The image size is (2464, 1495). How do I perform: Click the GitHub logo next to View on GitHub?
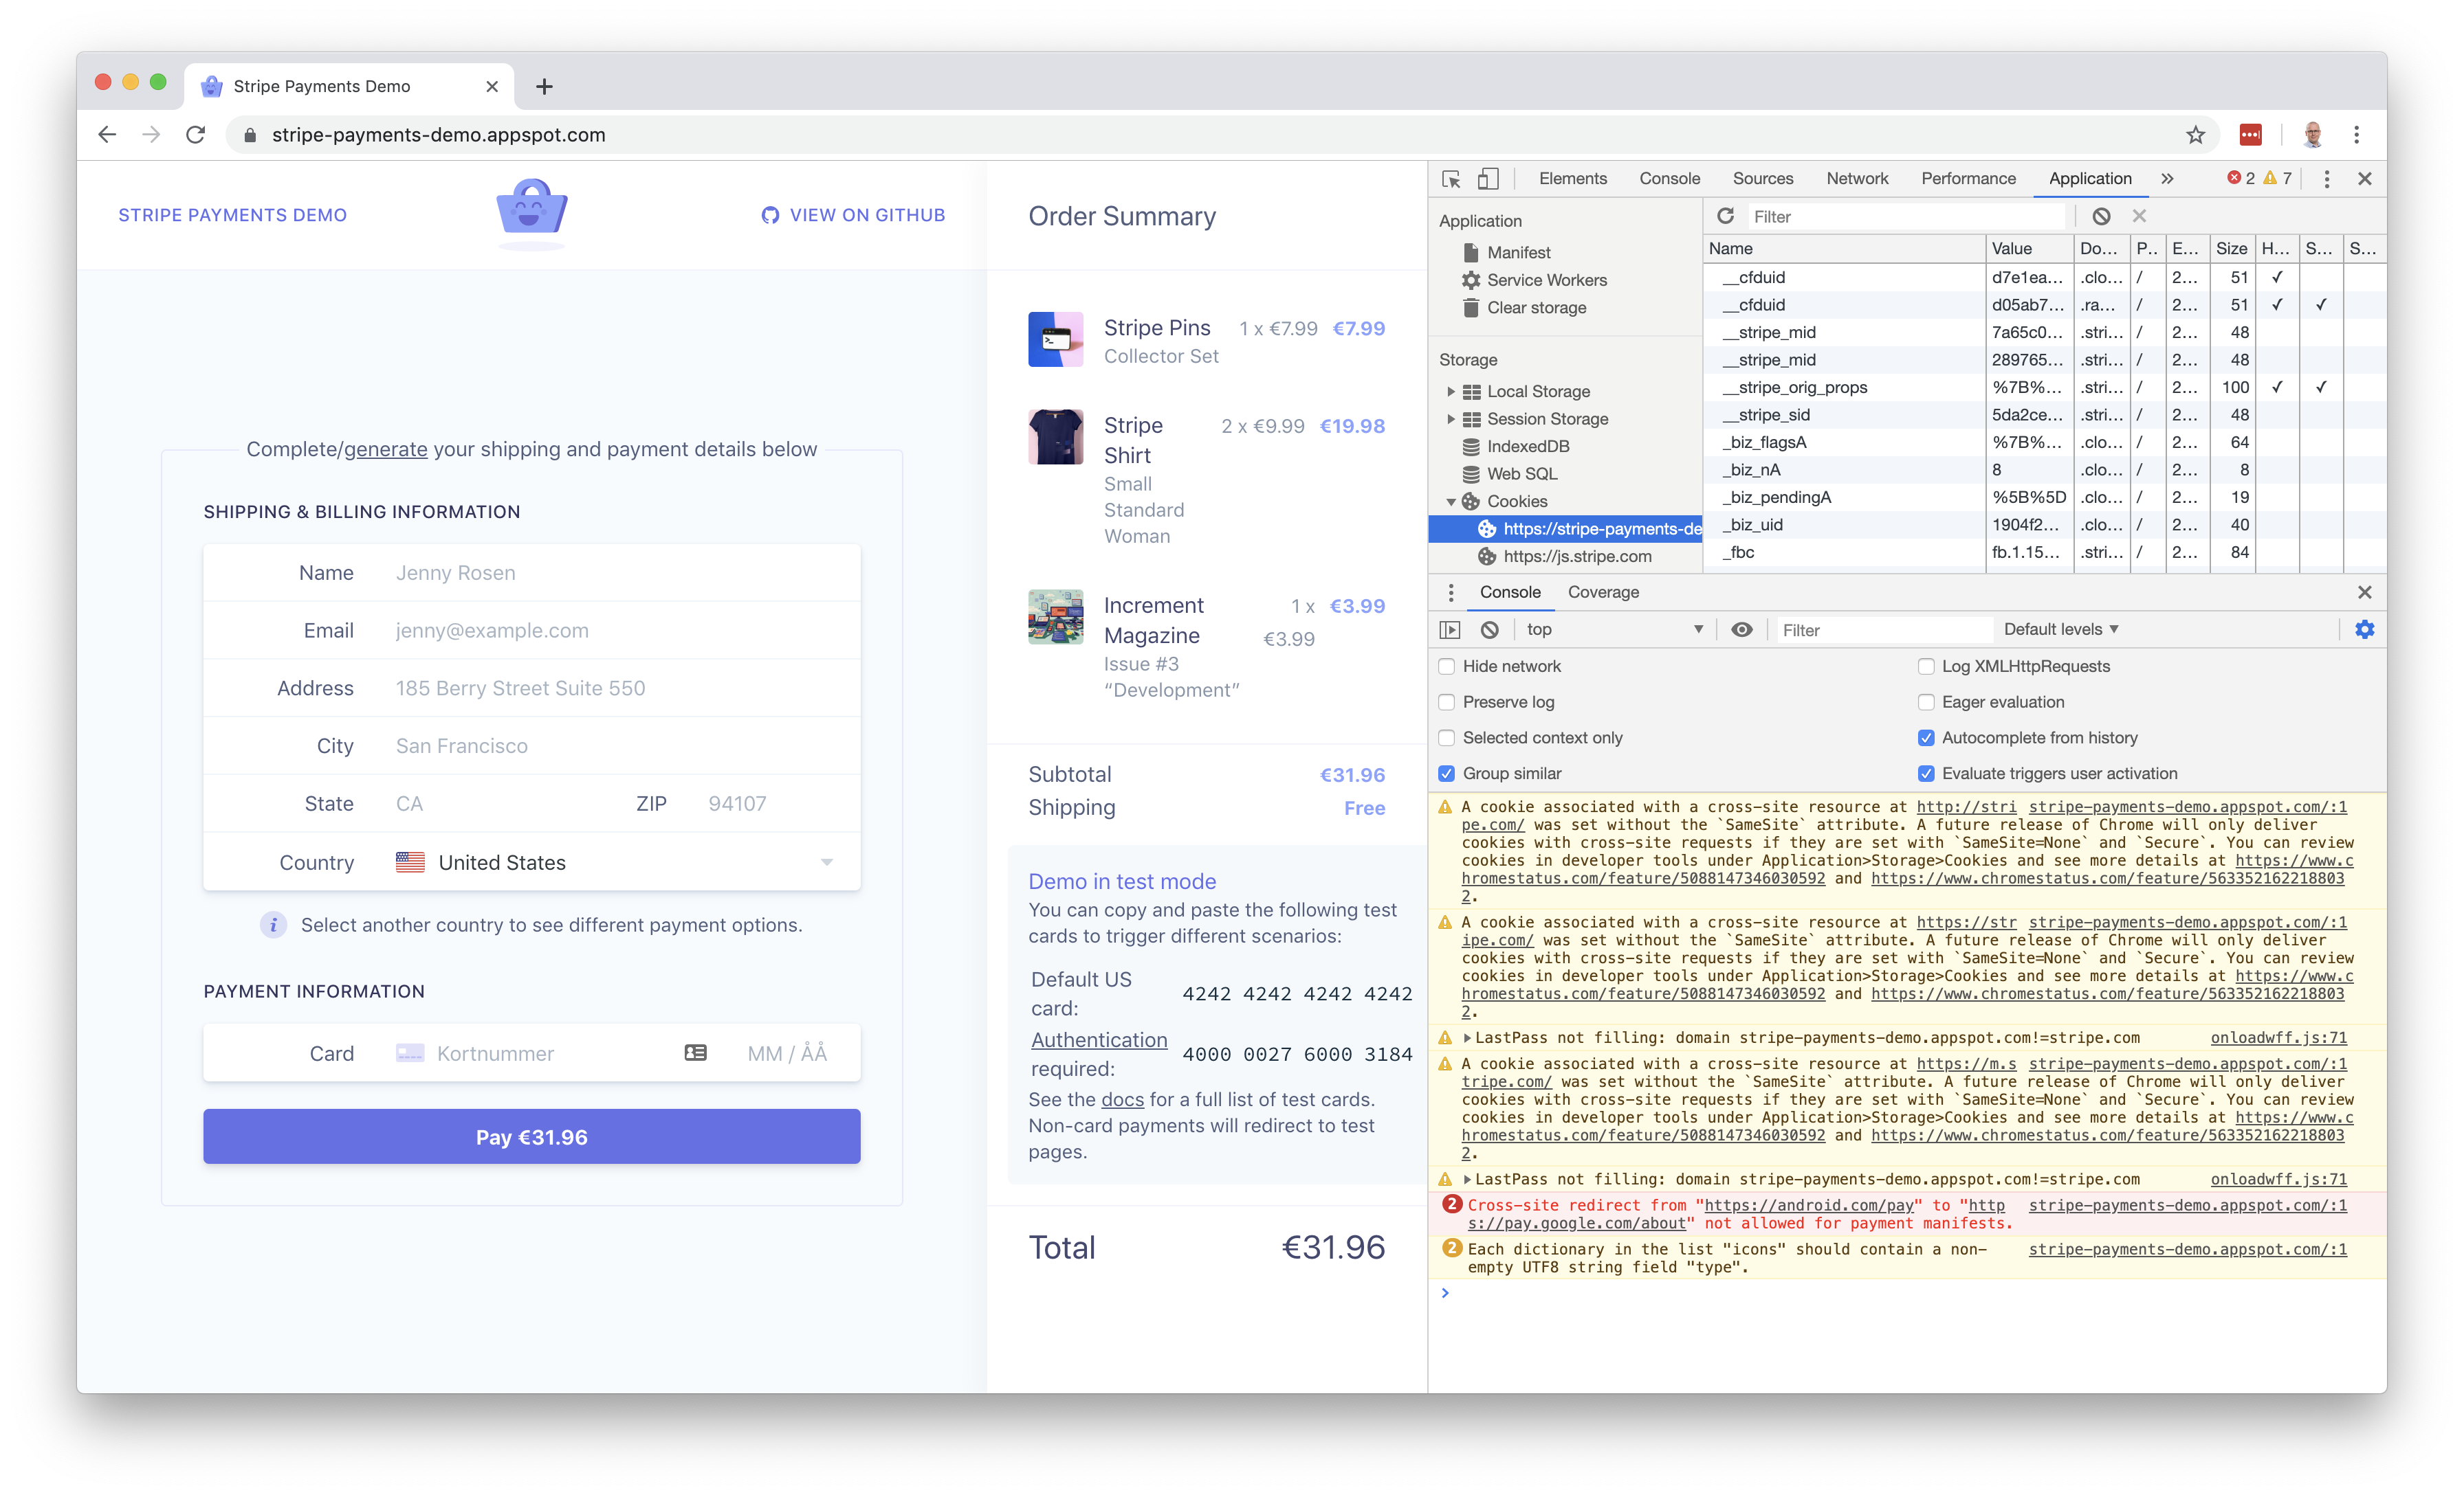point(770,215)
